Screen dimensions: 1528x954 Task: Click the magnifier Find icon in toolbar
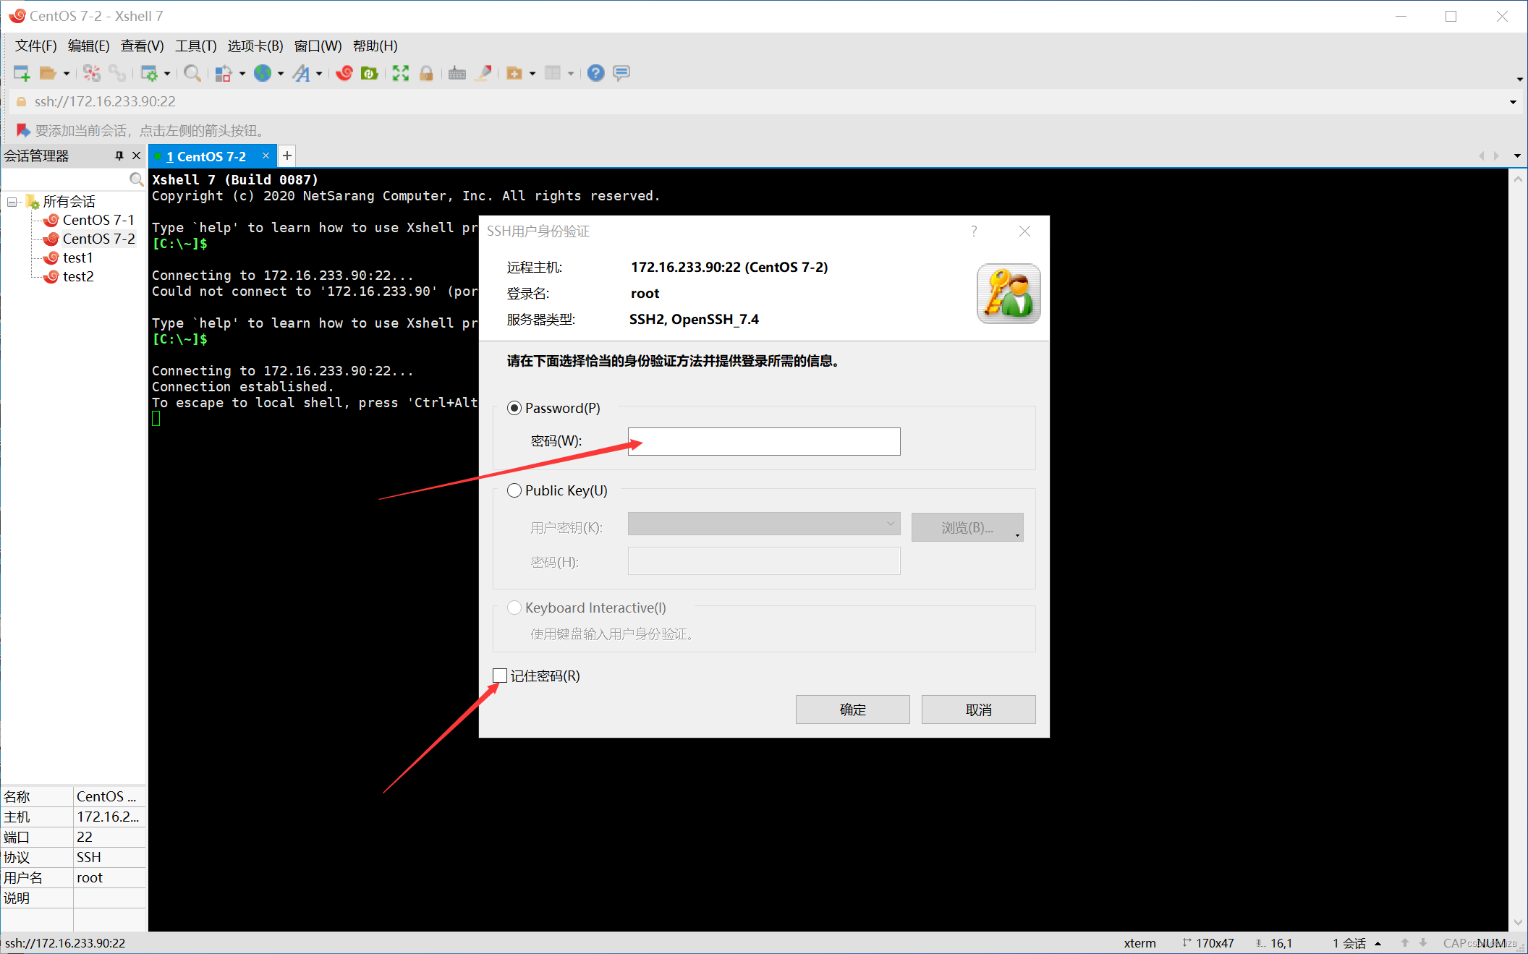click(192, 73)
